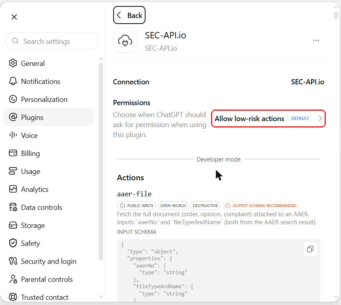Click the Usage icon in the sidebar
This screenshot has height=305, width=341.
13,171
